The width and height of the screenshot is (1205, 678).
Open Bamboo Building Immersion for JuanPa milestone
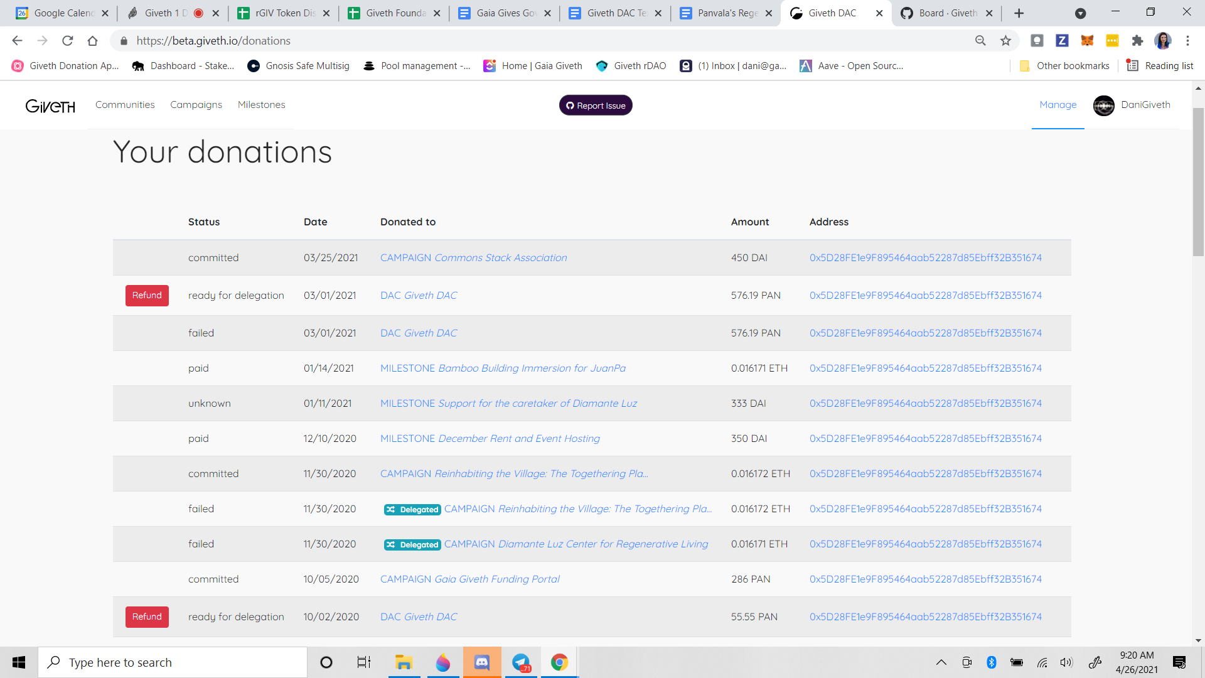point(503,368)
